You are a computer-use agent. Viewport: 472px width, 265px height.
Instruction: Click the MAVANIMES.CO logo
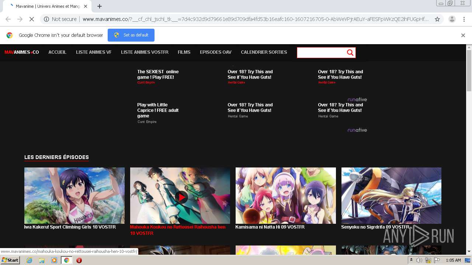[x=22, y=52]
